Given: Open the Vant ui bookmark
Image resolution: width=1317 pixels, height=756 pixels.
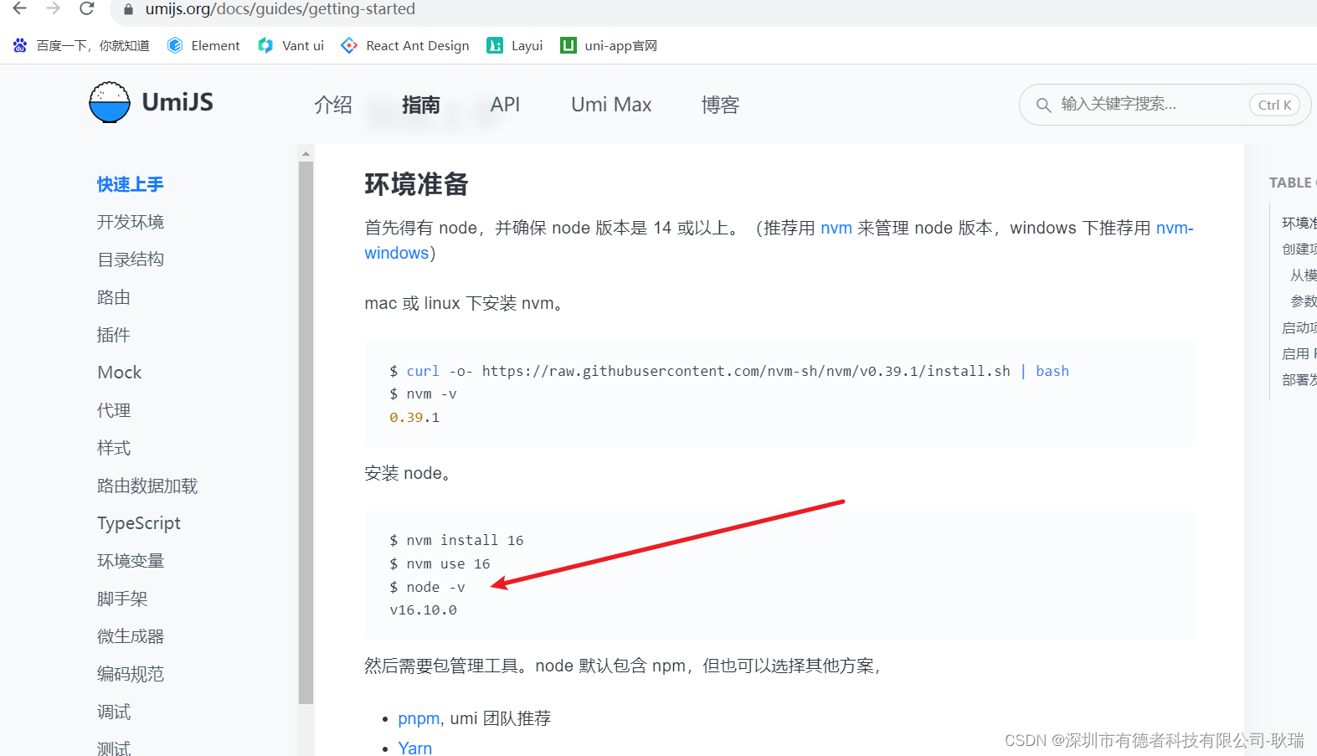Looking at the screenshot, I should click(291, 45).
